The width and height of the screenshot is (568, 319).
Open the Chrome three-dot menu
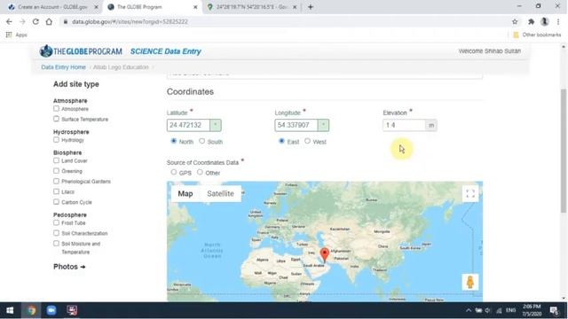558,21
